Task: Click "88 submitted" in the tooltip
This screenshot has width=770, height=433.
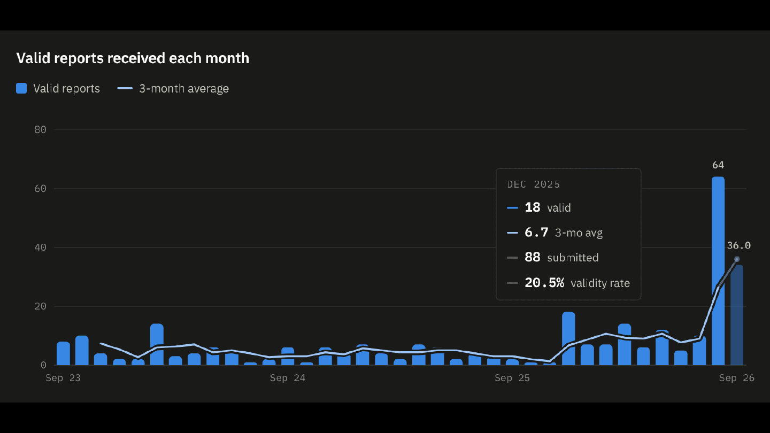Action: tap(561, 258)
